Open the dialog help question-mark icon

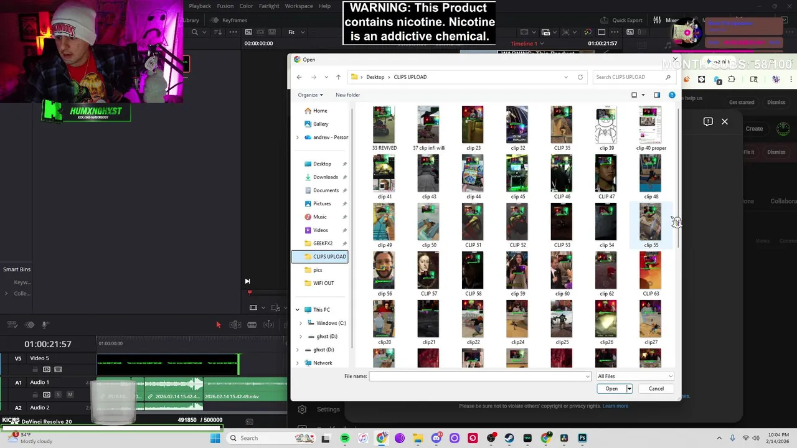click(672, 95)
